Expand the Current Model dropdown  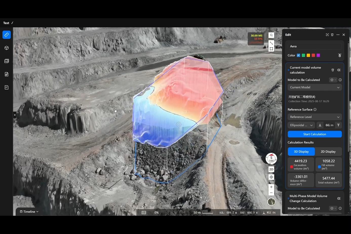315,87
